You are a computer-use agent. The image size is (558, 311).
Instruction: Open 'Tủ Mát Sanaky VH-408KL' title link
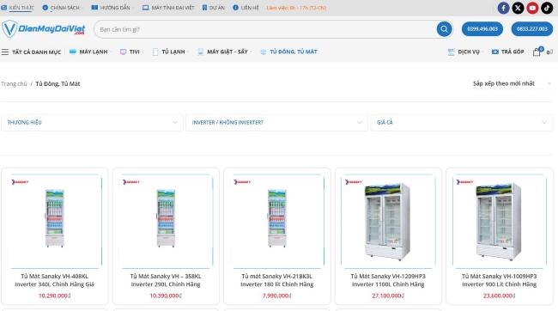click(x=54, y=280)
